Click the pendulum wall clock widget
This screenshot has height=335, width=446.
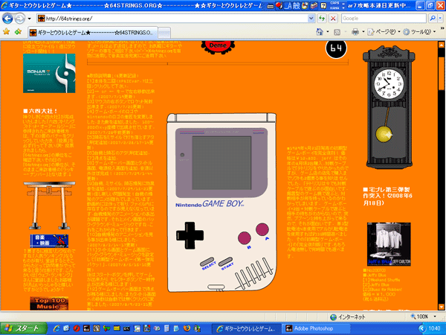coord(389,107)
